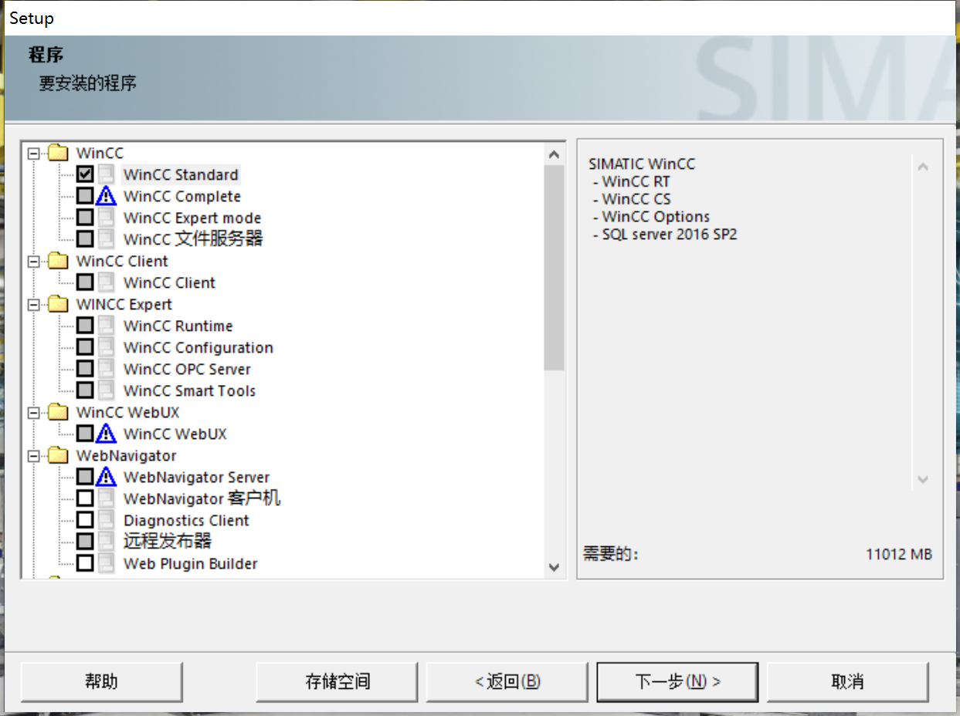Click the document icon next to WinCC Configuration
Viewport: 960px width, 716px height.
pos(107,347)
